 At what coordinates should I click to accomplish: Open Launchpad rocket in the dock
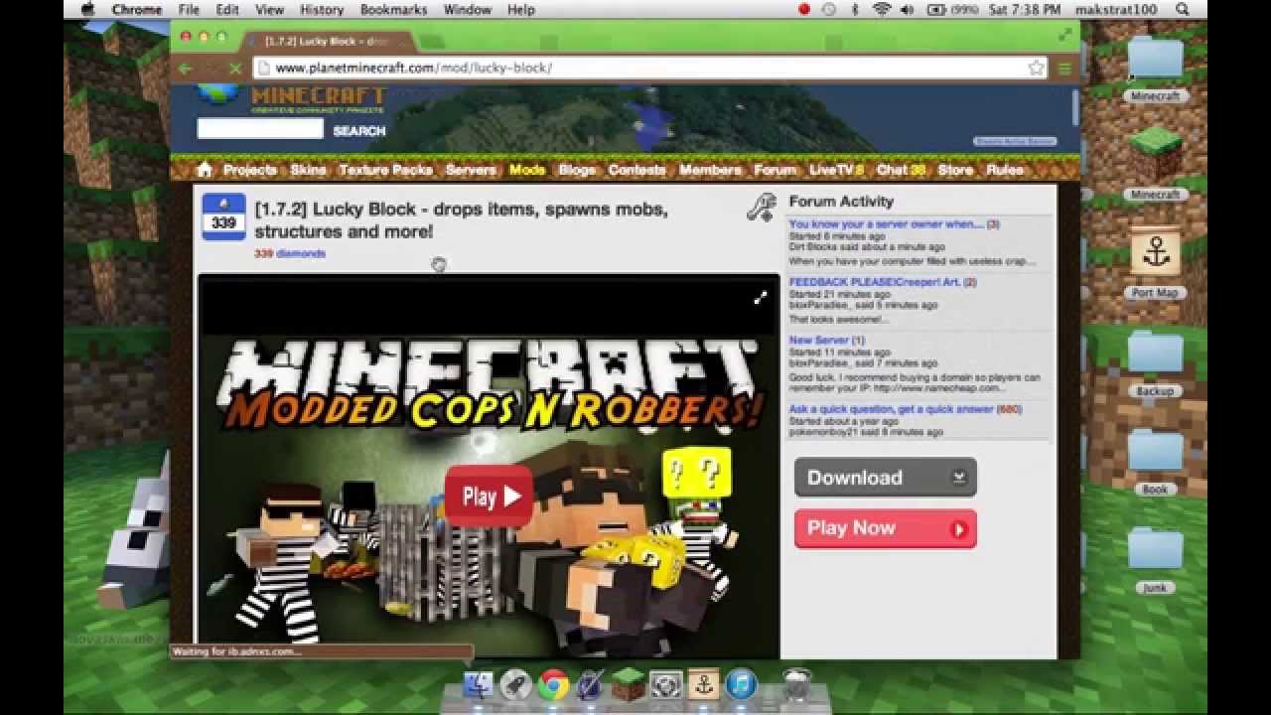click(516, 684)
